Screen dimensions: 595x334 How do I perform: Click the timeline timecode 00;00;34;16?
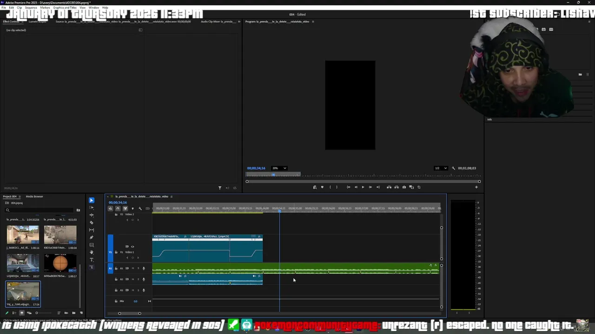(x=118, y=202)
